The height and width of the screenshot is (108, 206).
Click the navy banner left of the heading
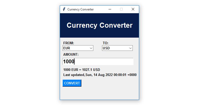point(63,25)
